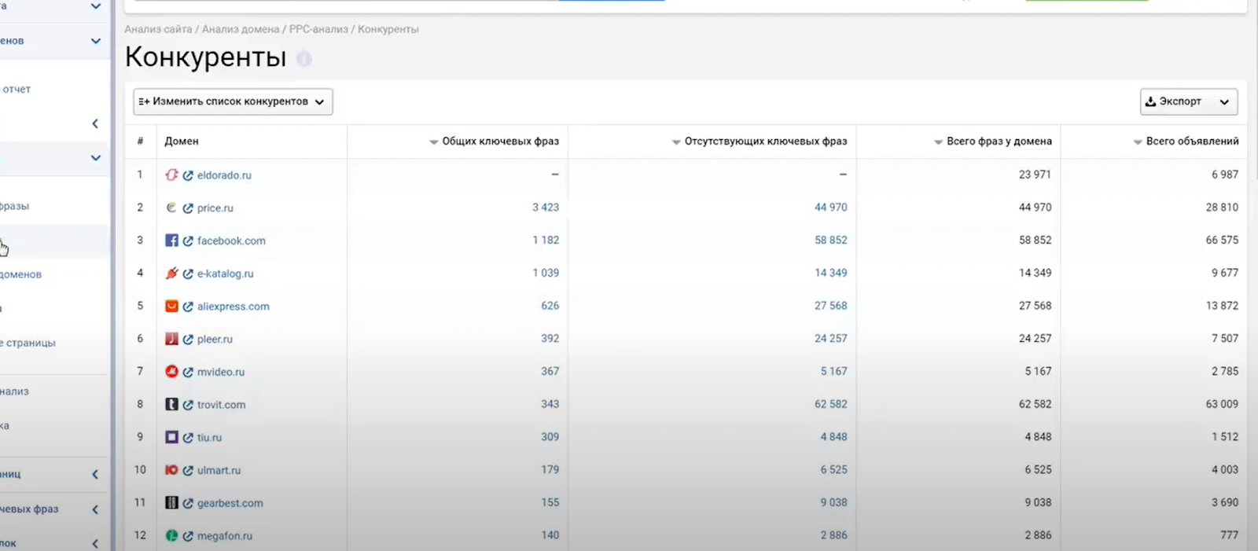Open the gearbest.com domain link
This screenshot has height=551, width=1258.
[230, 503]
